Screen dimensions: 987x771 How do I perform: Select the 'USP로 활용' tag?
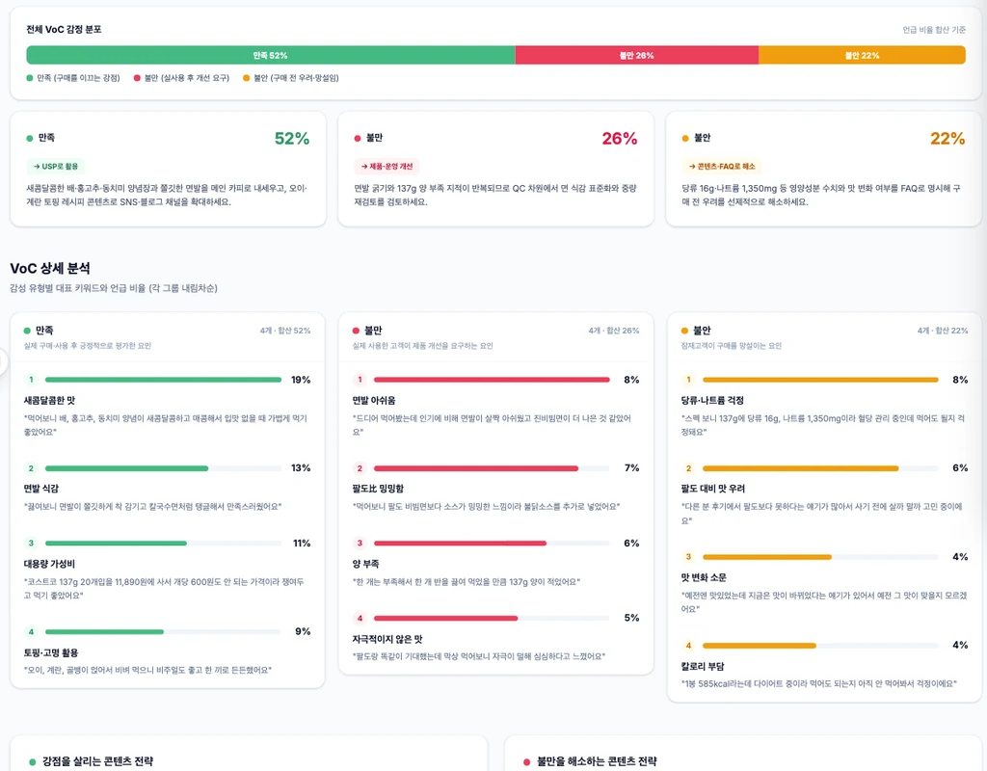[x=56, y=166]
